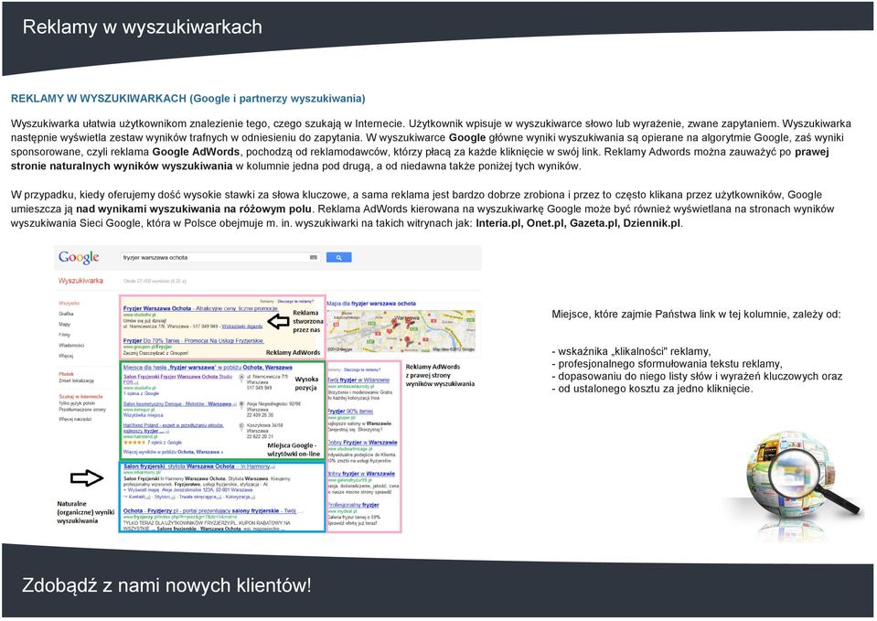Click 'Kontakt' sitelink under In Harmony
Screen dimensions: 877x621
click(x=136, y=497)
